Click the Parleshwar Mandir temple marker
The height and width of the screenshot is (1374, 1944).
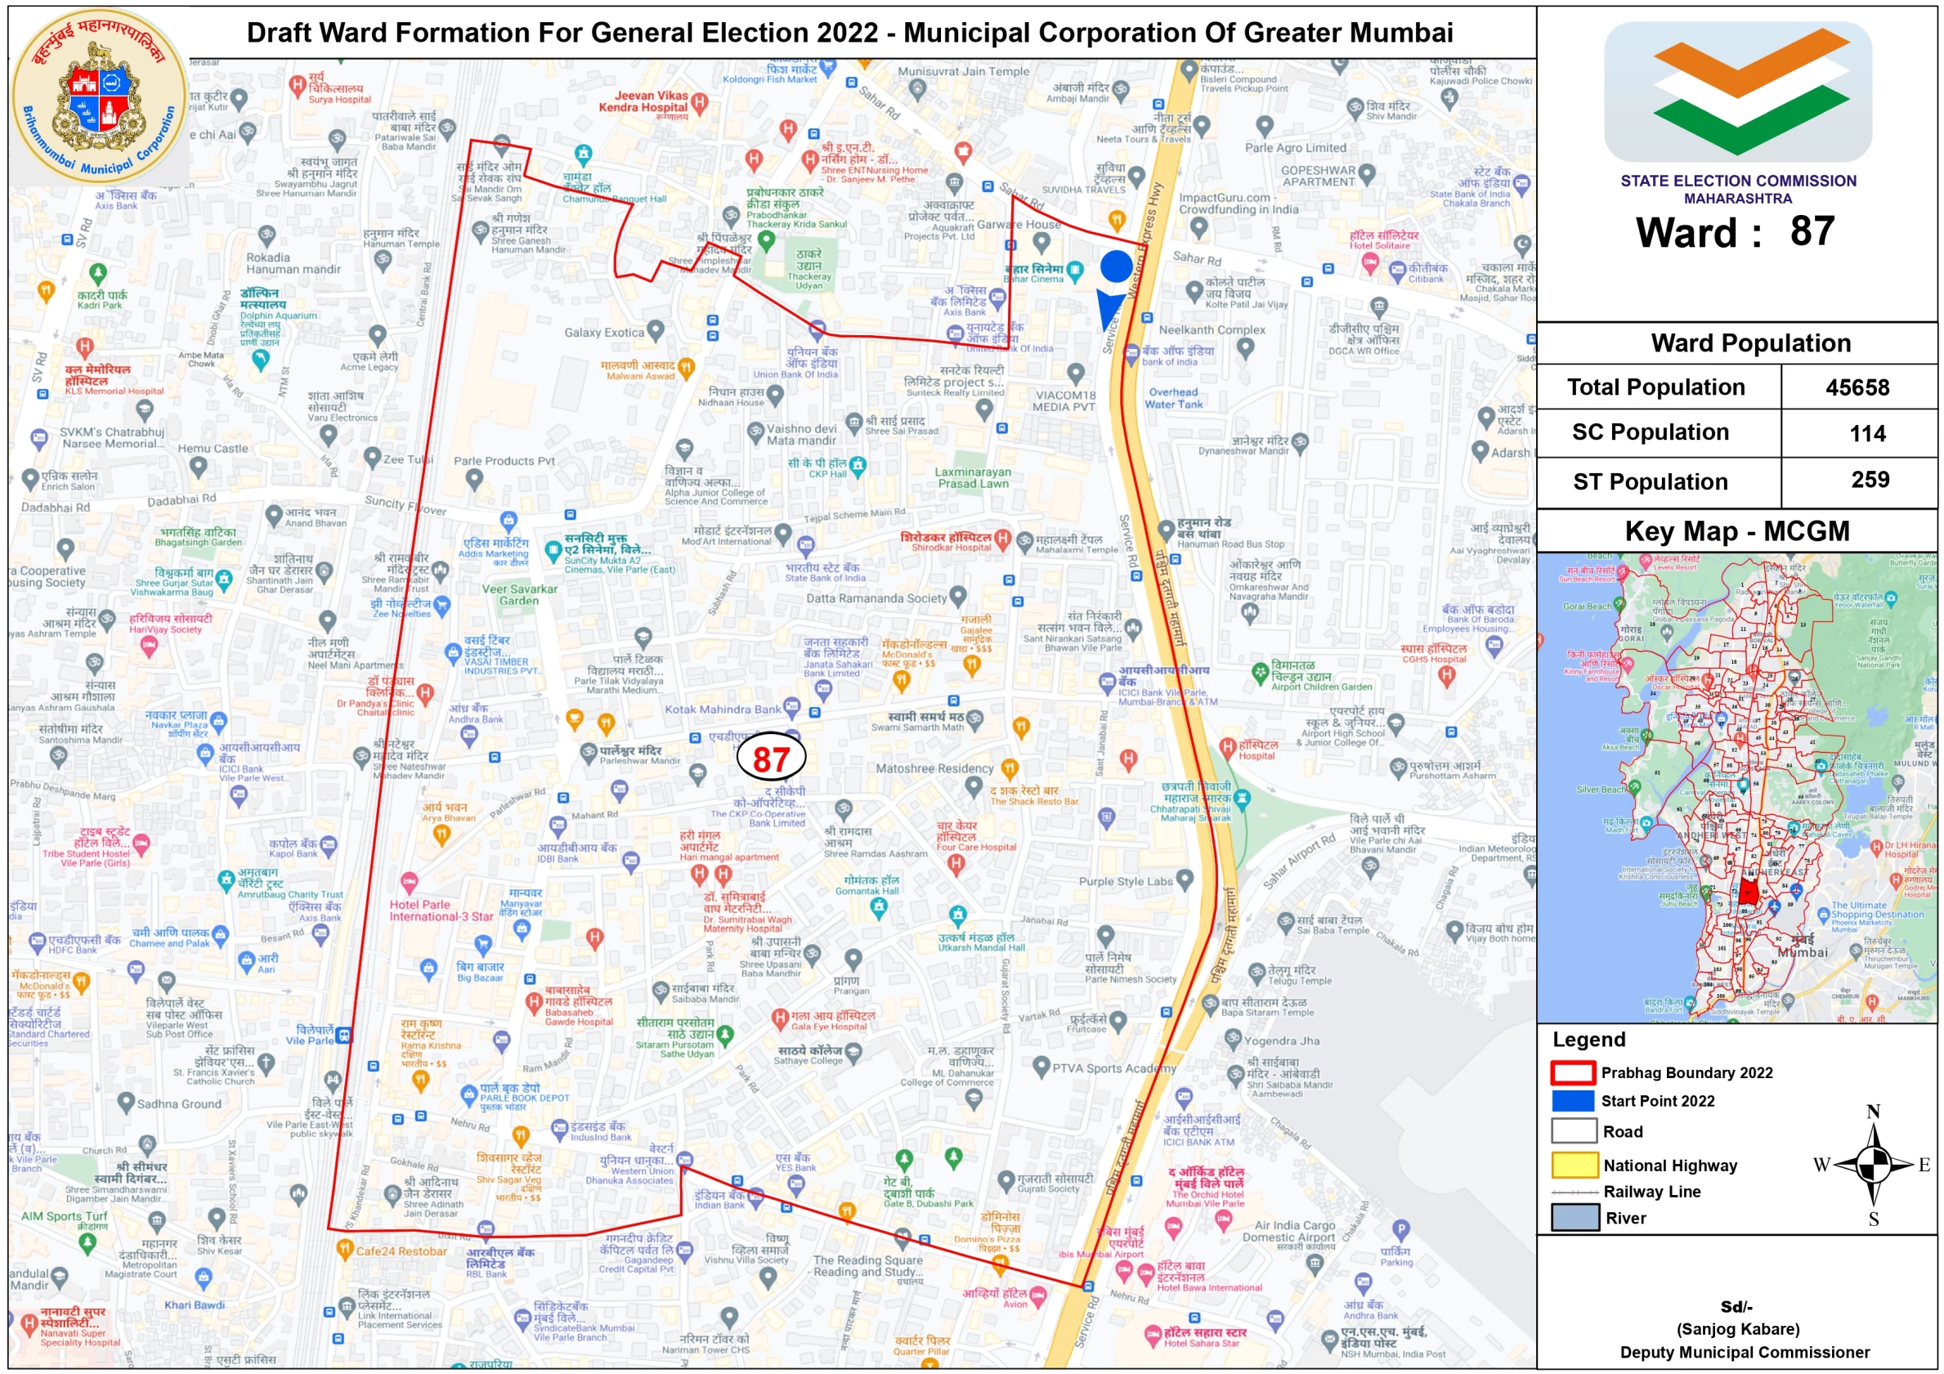click(x=589, y=751)
